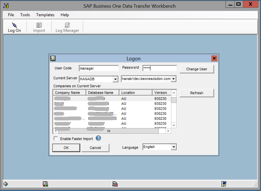Click the Log On toolbar icon
This screenshot has width=261, height=191.
point(14,27)
